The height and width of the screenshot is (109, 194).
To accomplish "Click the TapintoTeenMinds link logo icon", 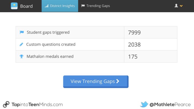I will tap(6, 104).
